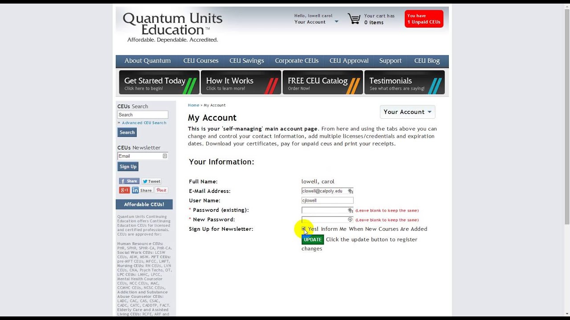The height and width of the screenshot is (320, 570).
Task: Toggle the newsletter sign-up checkbox
Action: (304, 229)
